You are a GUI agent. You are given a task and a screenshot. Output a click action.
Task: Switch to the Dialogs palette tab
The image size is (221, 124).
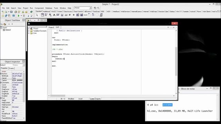172,11
